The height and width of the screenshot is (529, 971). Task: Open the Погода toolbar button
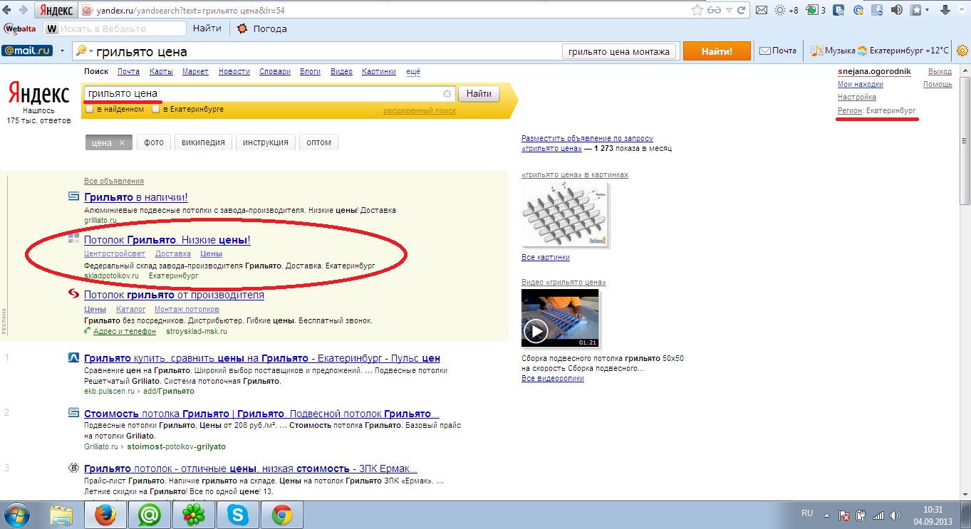tap(261, 28)
